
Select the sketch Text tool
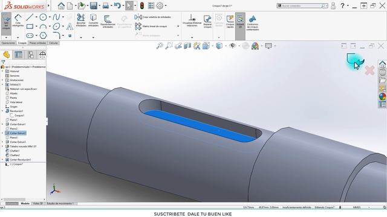(70, 27)
